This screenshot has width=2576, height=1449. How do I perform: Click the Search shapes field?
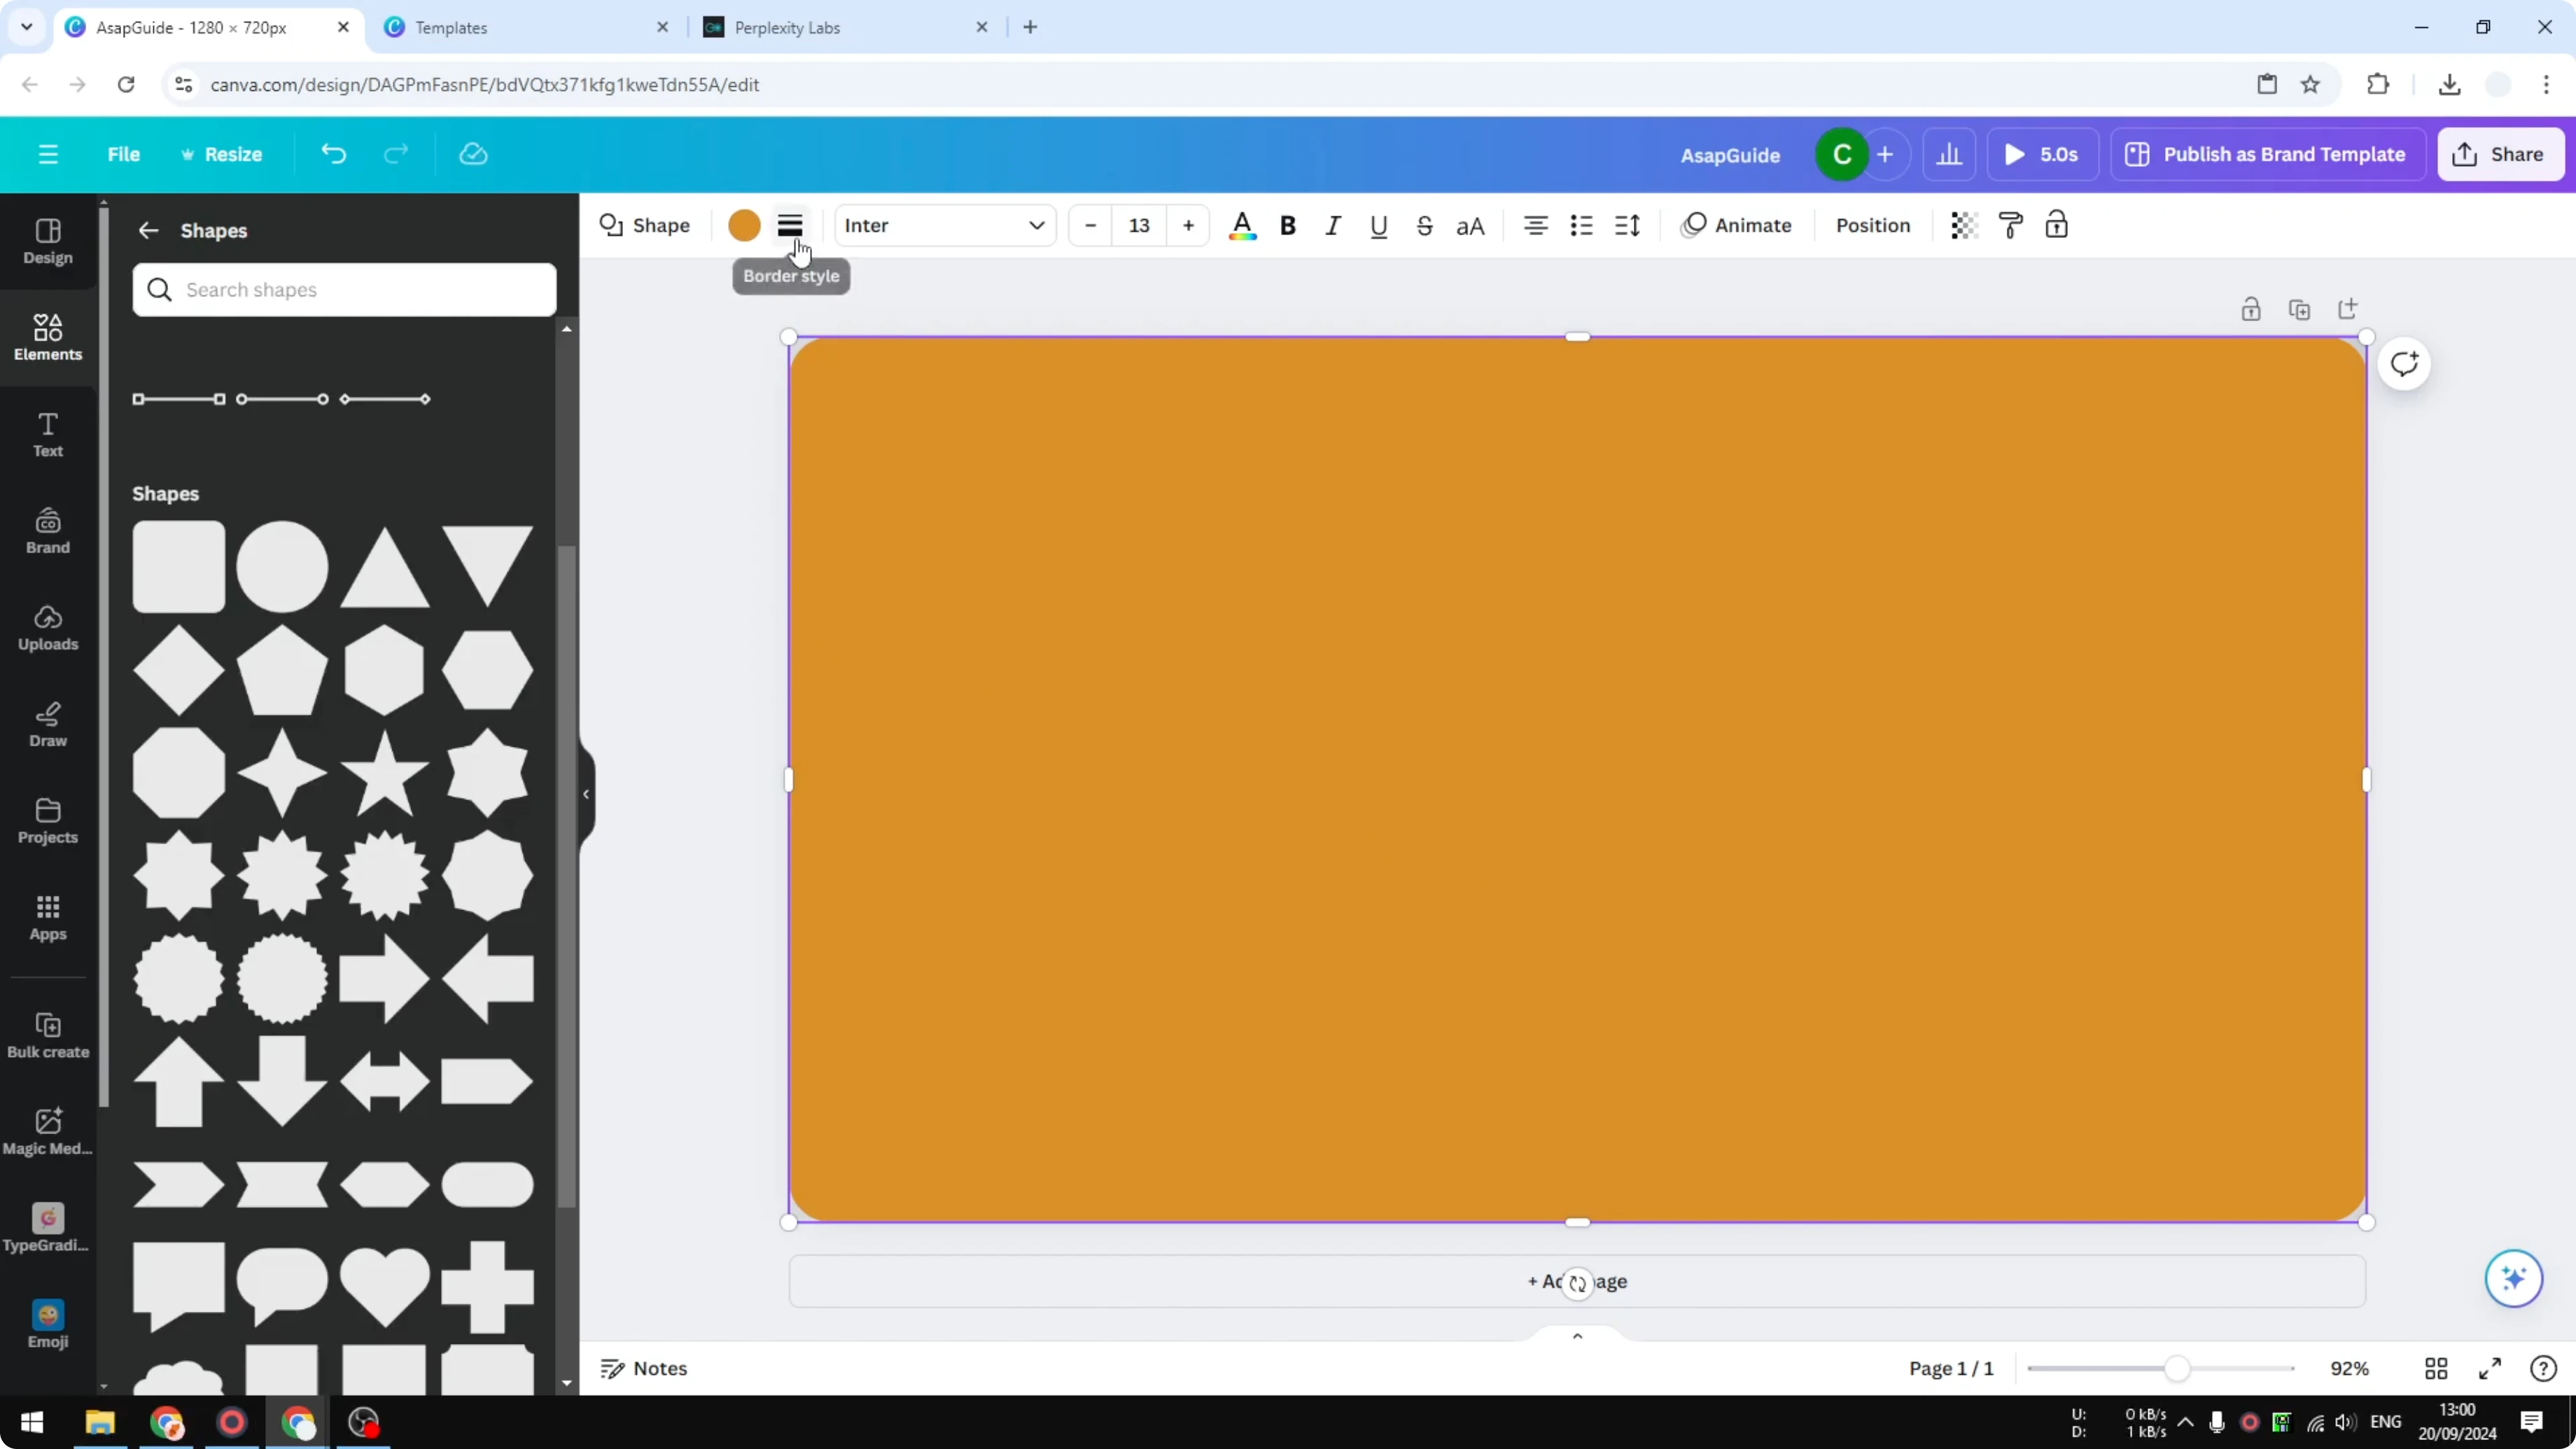(344, 290)
